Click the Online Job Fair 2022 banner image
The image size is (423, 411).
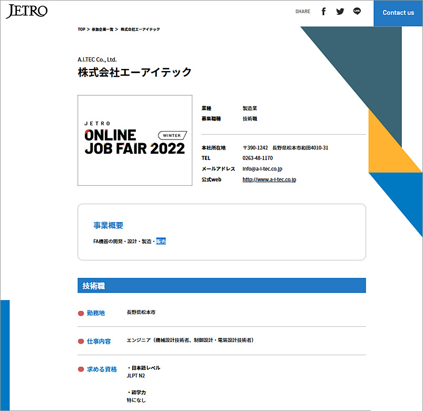pyautogui.click(x=135, y=140)
